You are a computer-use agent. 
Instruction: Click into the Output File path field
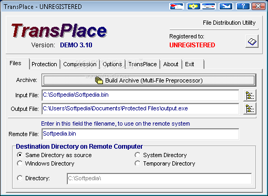point(140,109)
